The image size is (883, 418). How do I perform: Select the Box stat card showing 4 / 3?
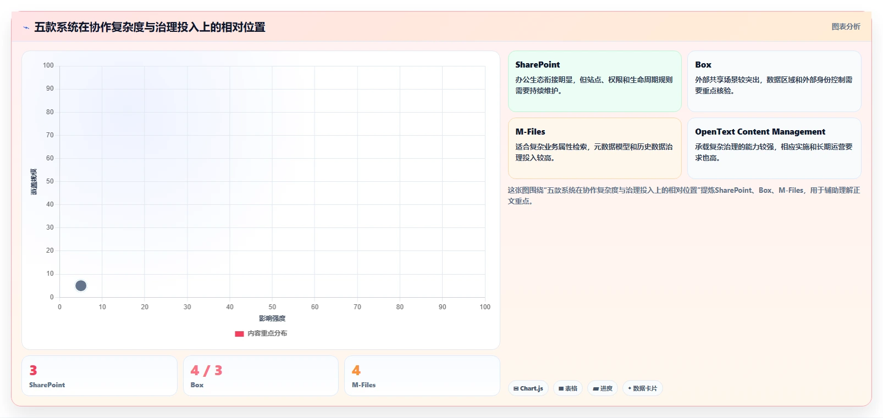pyautogui.click(x=261, y=376)
